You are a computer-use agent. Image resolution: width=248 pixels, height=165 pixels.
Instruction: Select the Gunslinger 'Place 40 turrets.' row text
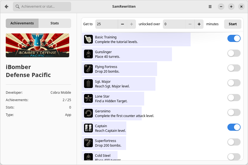(x=108, y=56)
